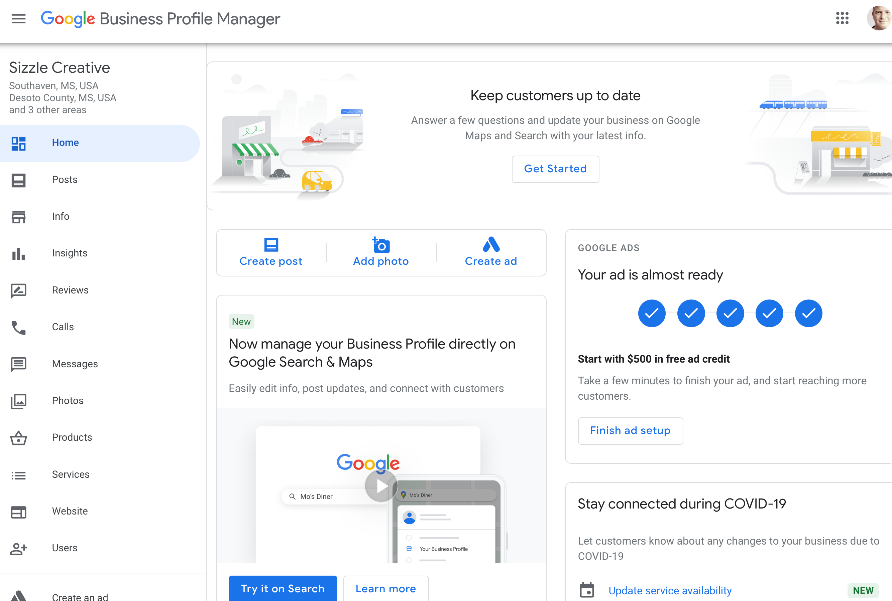The width and height of the screenshot is (892, 601).
Task: Click the Messages chat icon
Action: click(18, 365)
